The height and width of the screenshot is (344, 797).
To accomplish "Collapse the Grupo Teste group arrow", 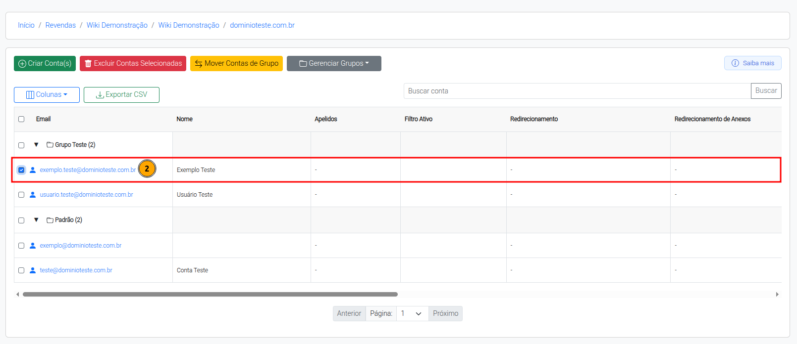I will pos(36,145).
